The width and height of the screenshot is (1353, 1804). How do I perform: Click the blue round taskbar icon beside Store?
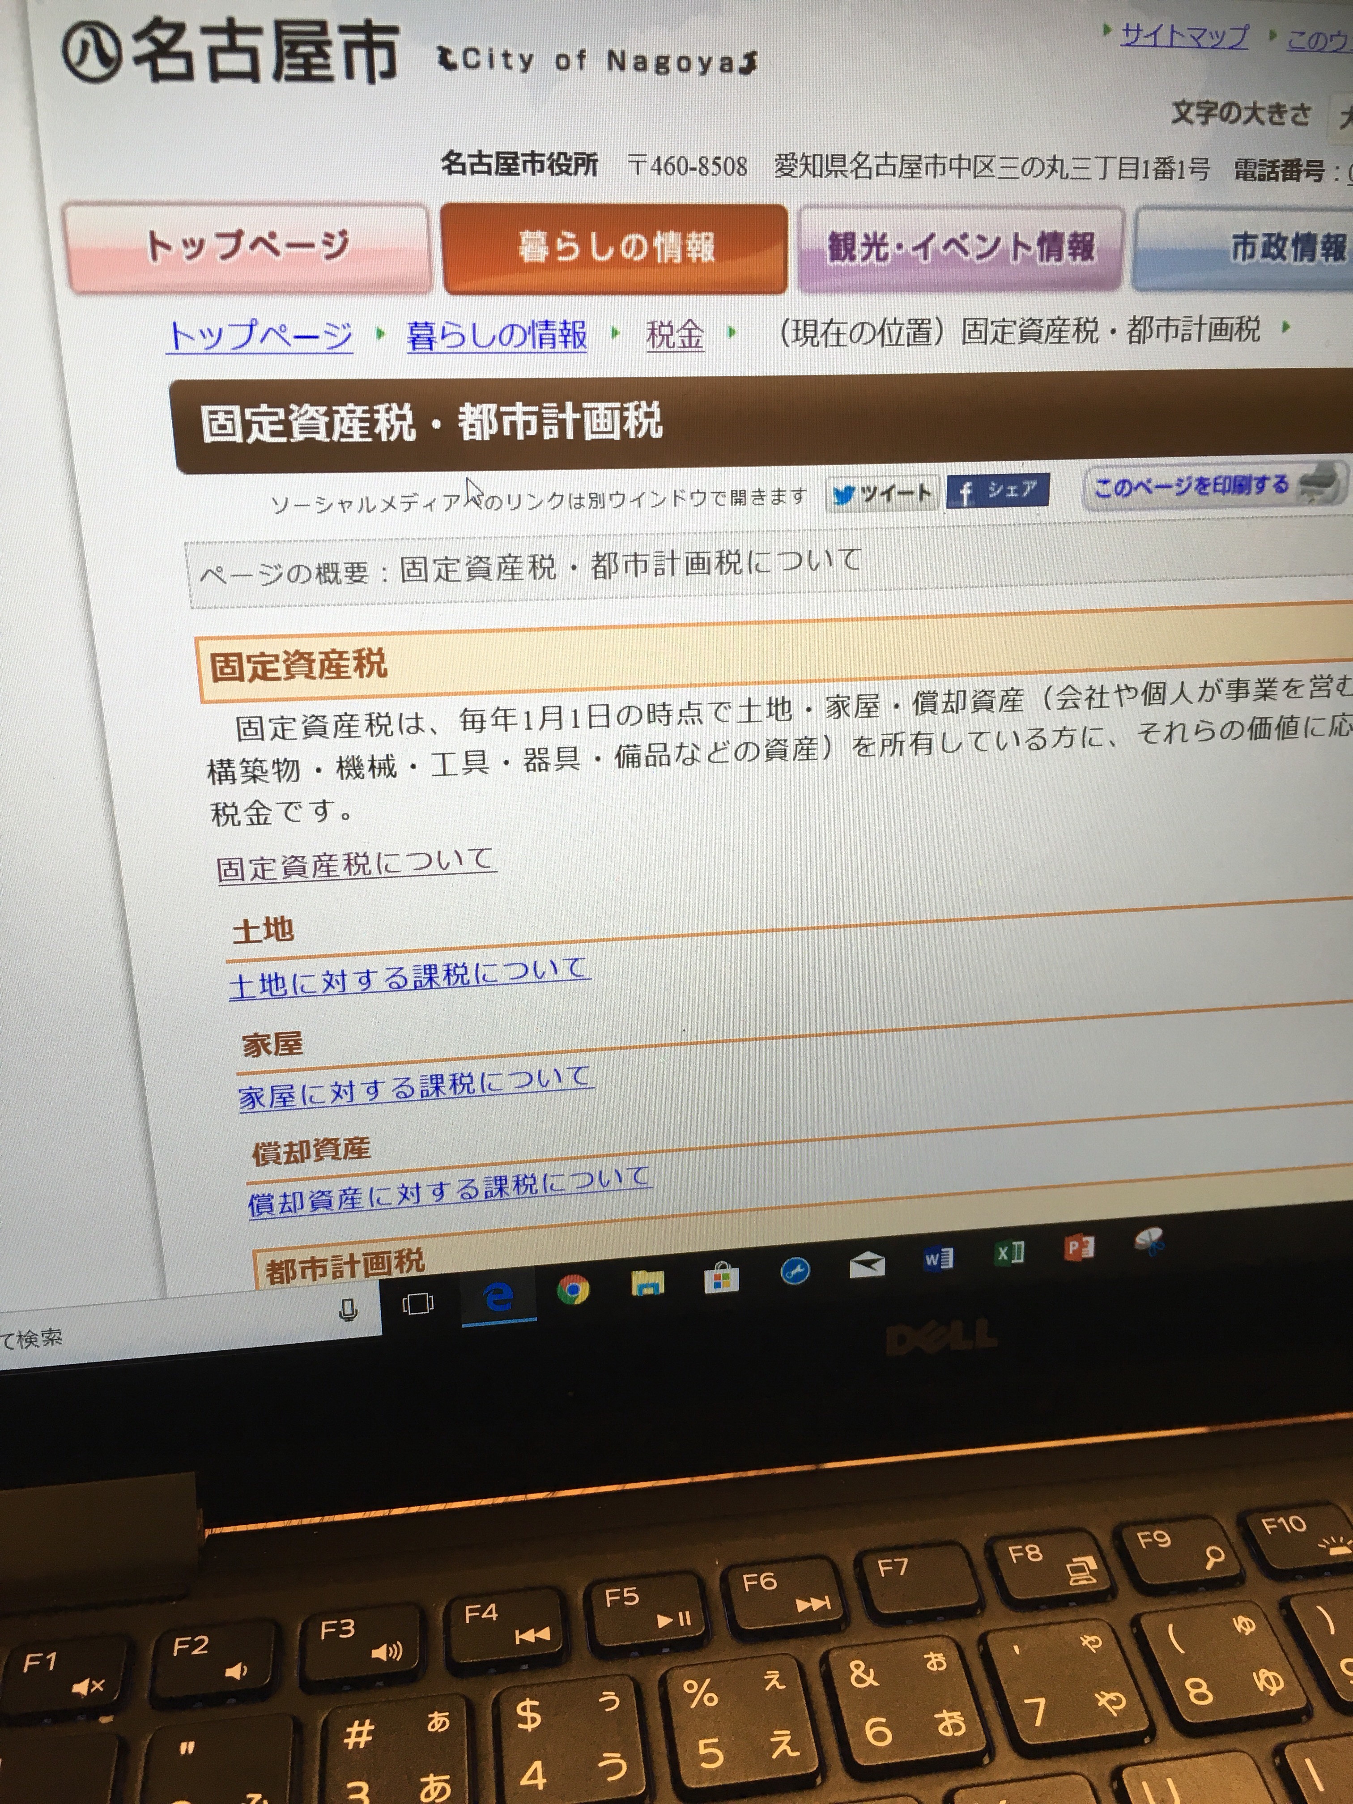point(794,1271)
